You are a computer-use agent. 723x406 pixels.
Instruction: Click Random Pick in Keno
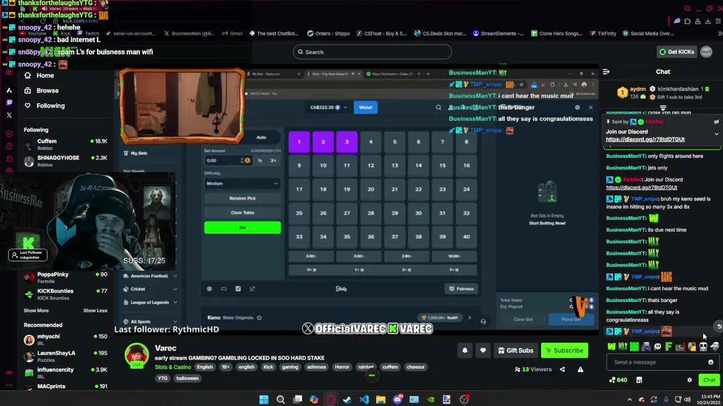(242, 198)
